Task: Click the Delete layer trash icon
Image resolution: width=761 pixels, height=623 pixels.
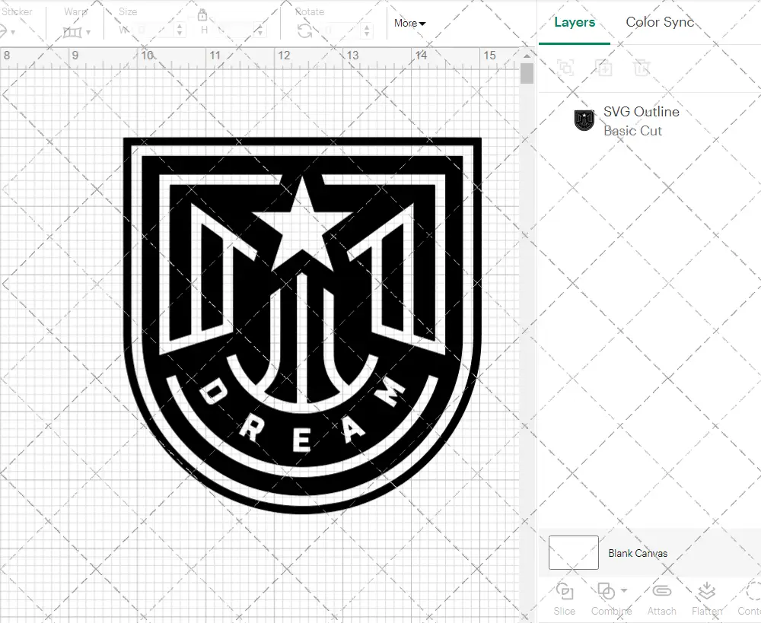Action: click(x=642, y=68)
